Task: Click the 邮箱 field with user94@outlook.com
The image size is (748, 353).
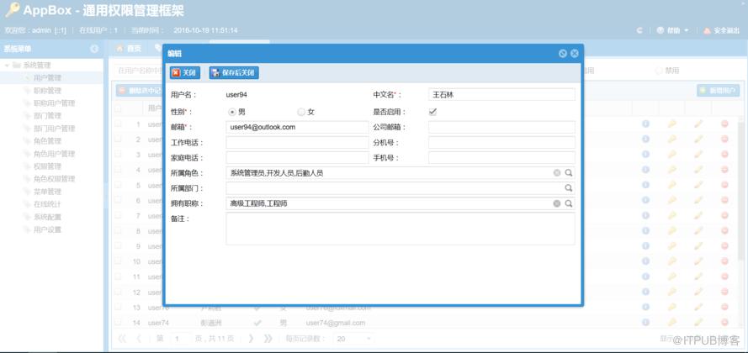Action: click(297, 127)
